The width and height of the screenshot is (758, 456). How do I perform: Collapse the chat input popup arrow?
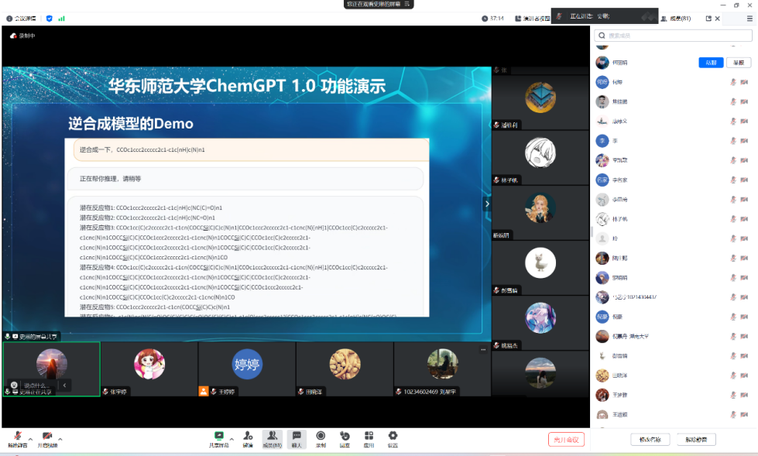point(65,385)
